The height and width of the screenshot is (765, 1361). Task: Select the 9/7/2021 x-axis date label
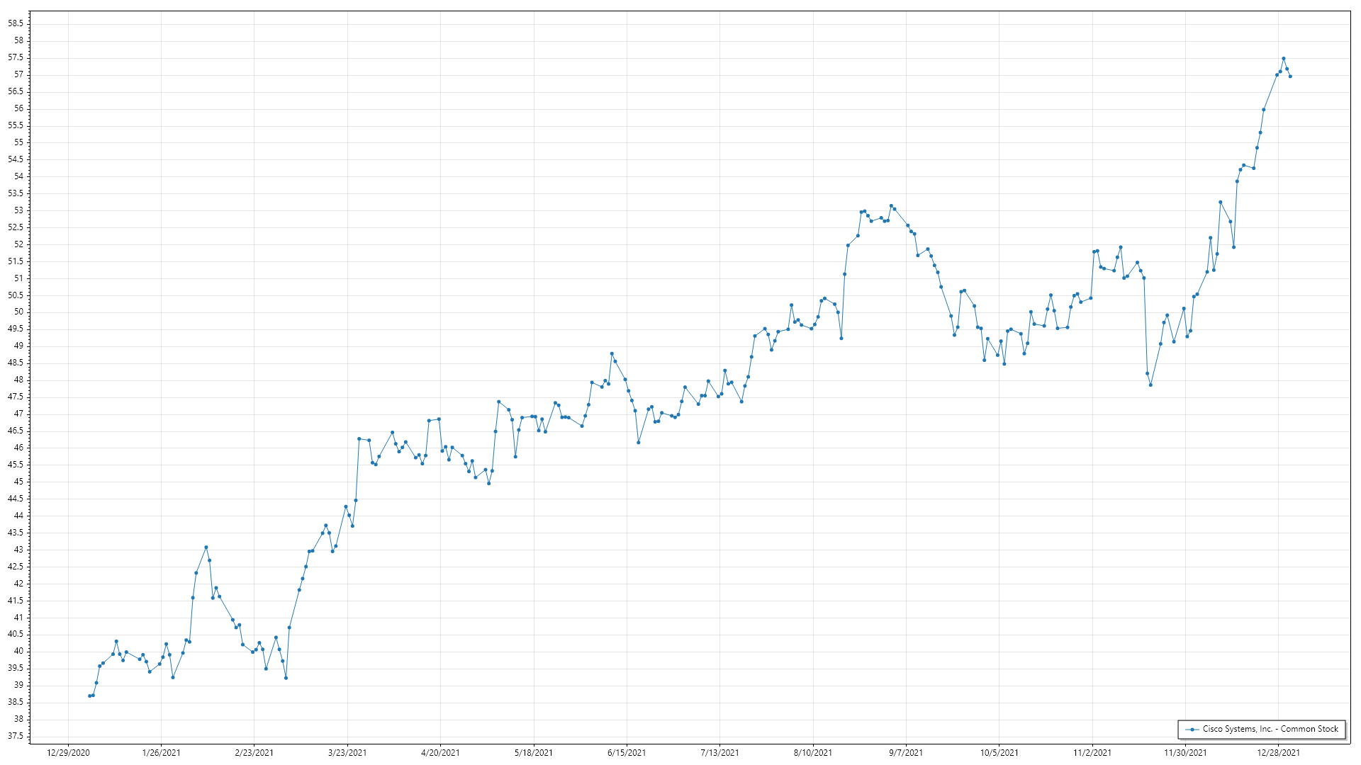tap(906, 753)
